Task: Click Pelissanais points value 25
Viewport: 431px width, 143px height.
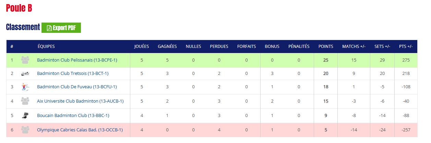Action: [326, 60]
